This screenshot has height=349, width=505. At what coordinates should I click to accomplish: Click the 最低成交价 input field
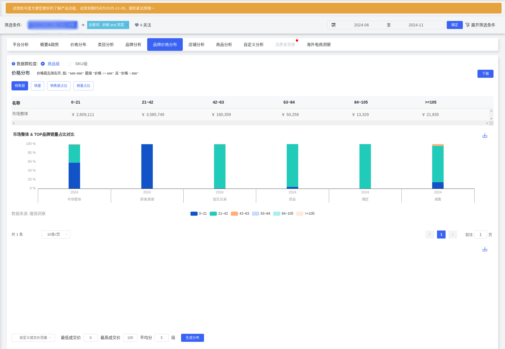pyautogui.click(x=91, y=338)
